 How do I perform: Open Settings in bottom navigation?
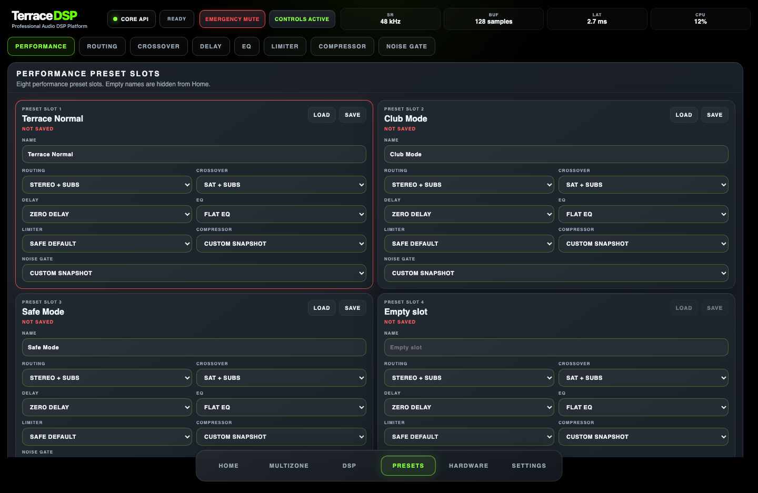click(x=529, y=466)
